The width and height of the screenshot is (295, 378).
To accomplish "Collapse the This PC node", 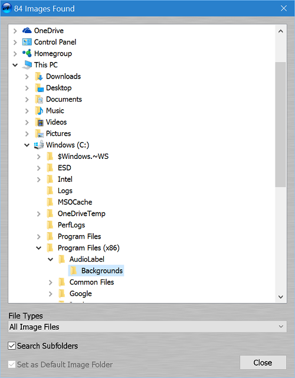I will point(15,65).
